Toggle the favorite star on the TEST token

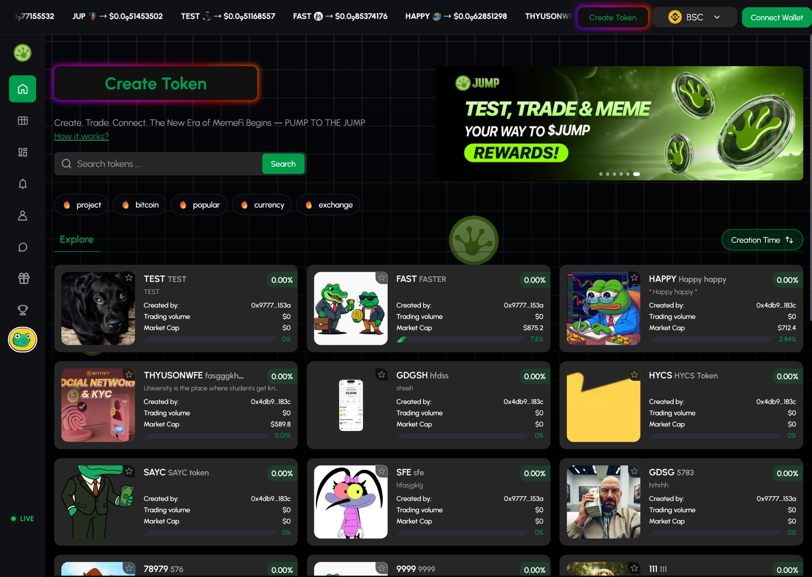click(129, 278)
